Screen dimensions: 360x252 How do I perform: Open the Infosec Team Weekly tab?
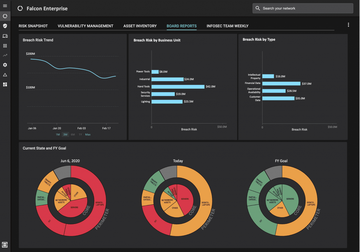(227, 26)
